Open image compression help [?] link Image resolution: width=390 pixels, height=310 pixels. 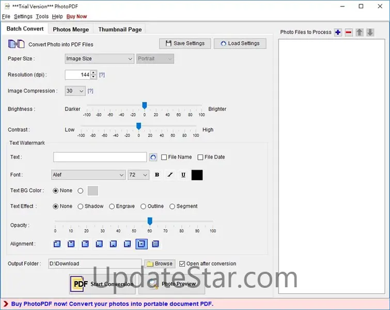coord(90,91)
